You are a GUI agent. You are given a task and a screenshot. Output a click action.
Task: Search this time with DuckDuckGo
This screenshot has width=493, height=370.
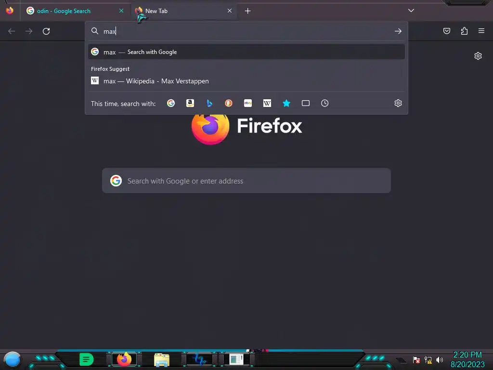229,103
